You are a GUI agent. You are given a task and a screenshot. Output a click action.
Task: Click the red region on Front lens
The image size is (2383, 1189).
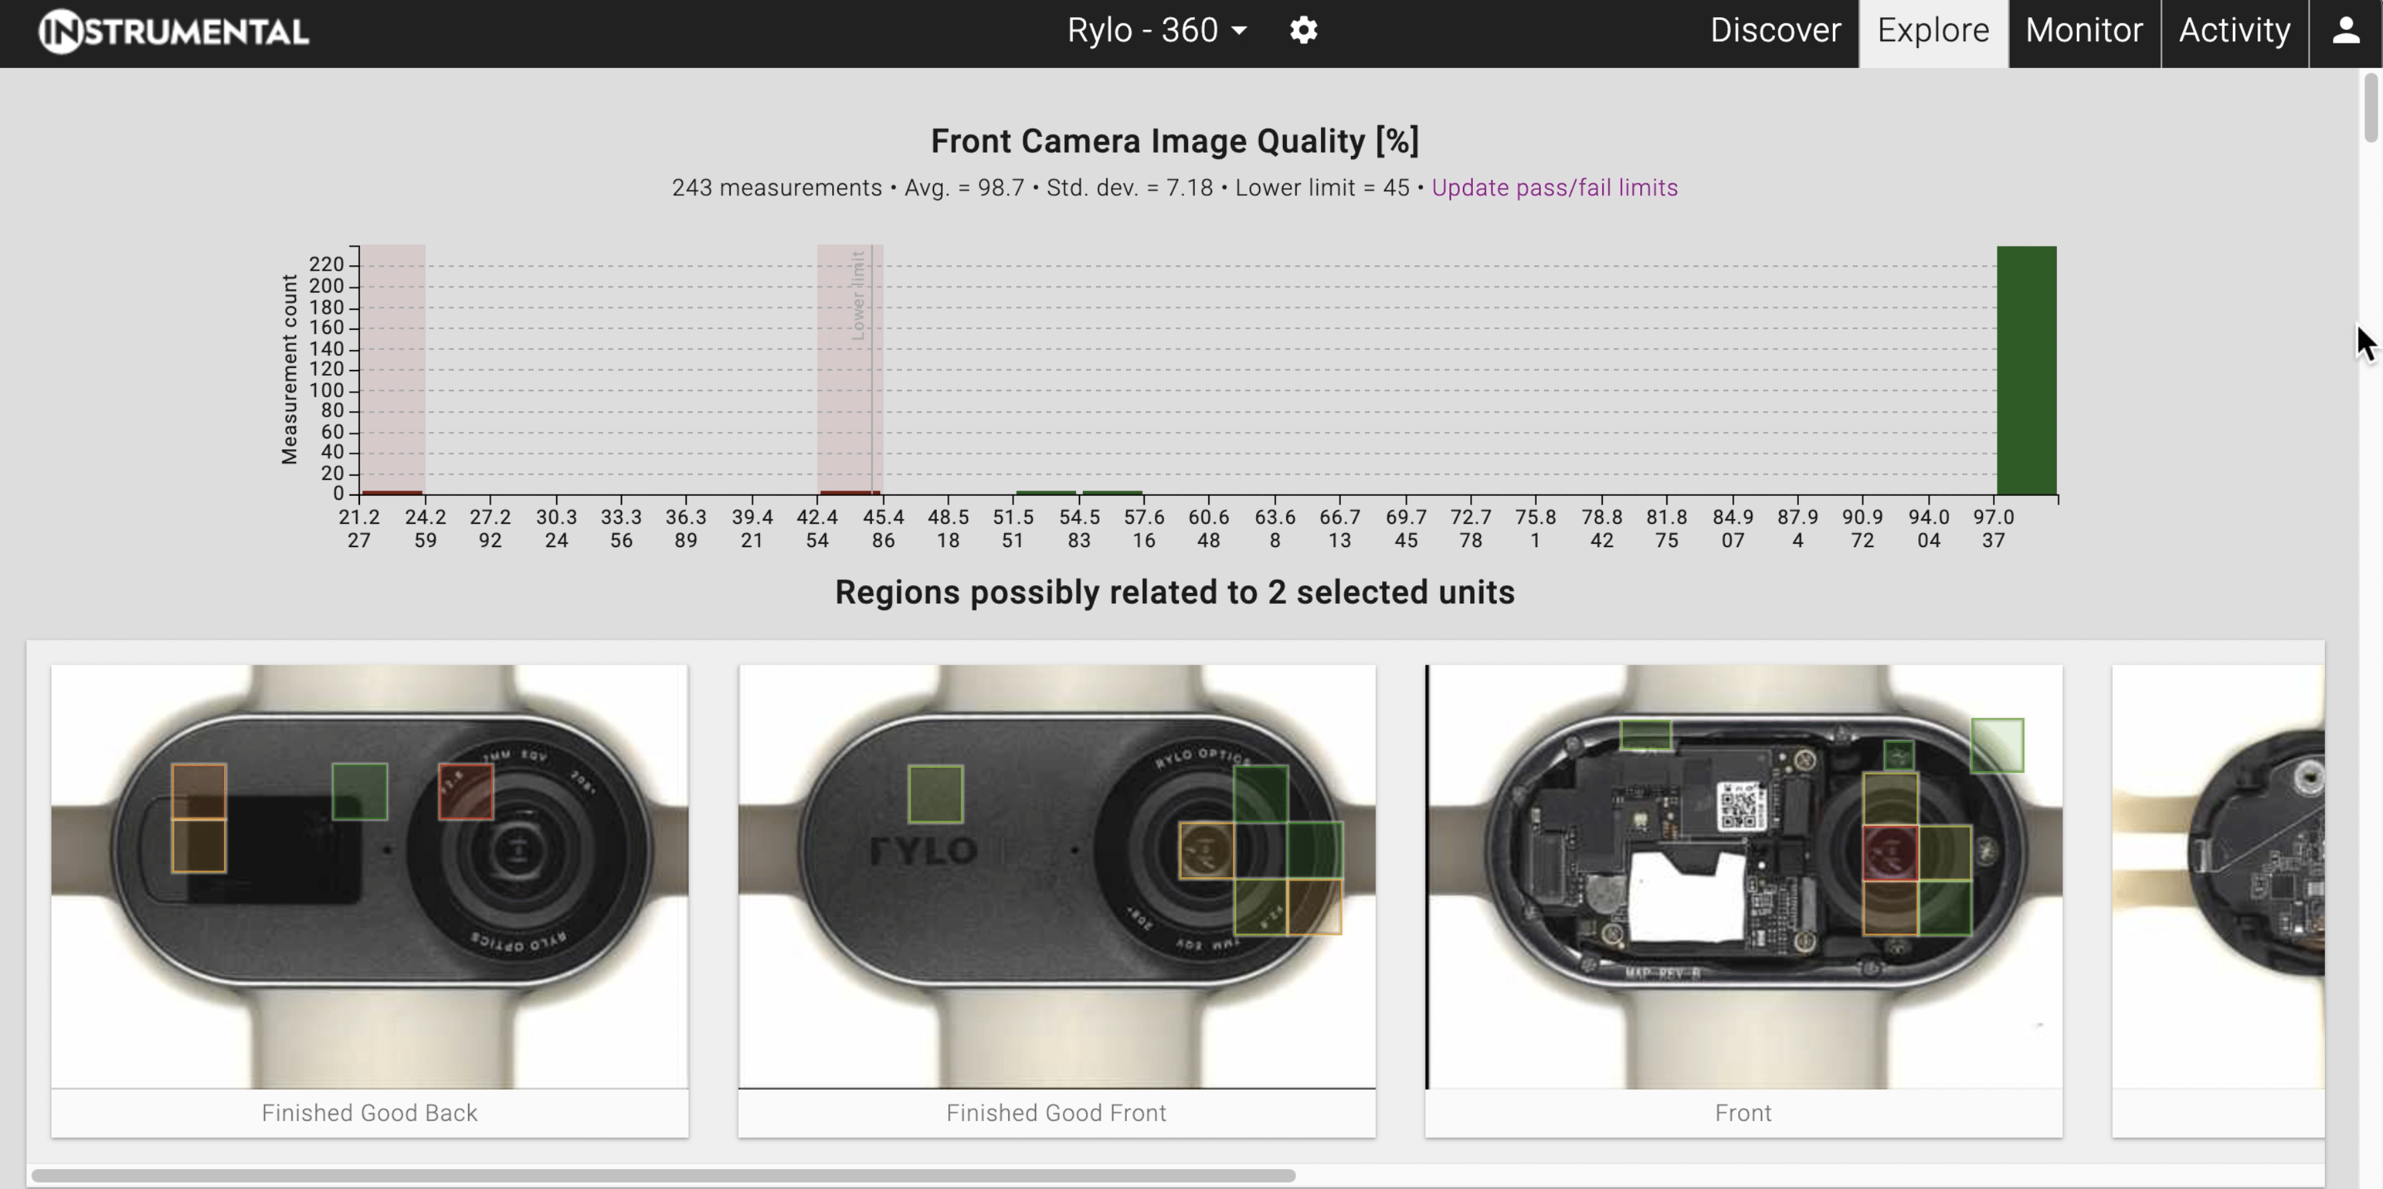1890,852
